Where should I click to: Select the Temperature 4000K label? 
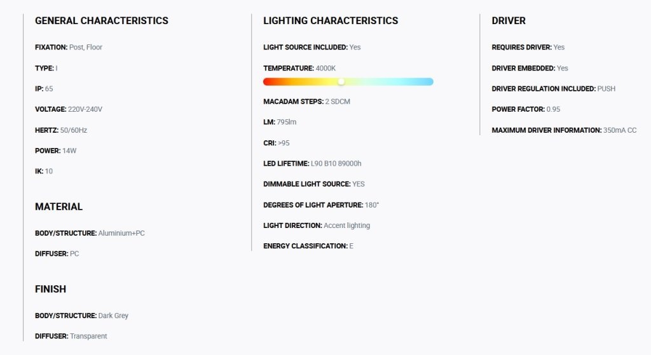click(x=299, y=68)
